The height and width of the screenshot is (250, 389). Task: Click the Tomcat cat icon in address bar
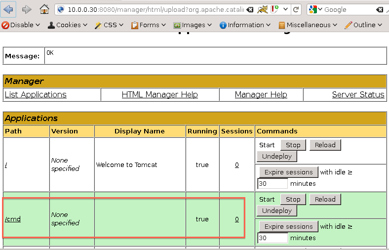[263, 9]
